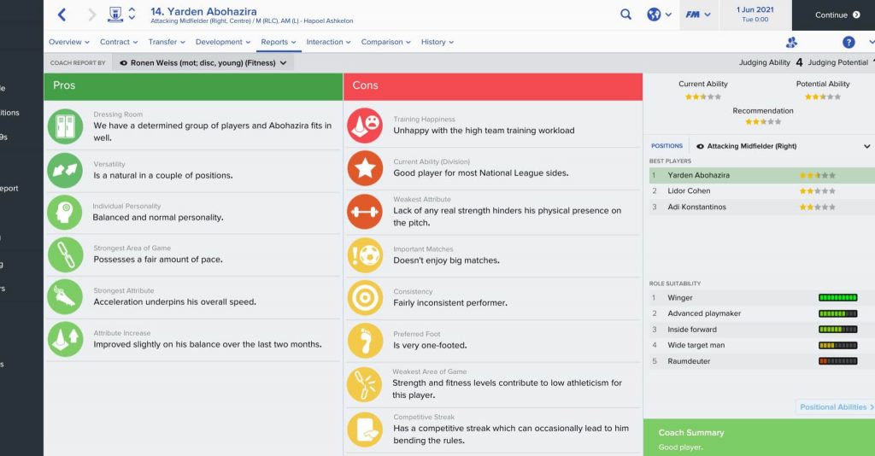Go forward with the right arrow
Screen dimensions: 875x456
click(x=91, y=15)
